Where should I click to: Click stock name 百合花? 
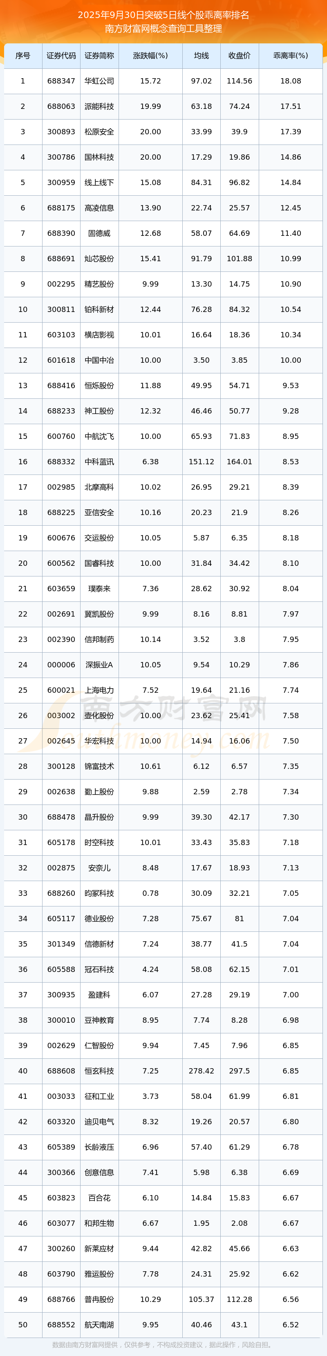(99, 1198)
